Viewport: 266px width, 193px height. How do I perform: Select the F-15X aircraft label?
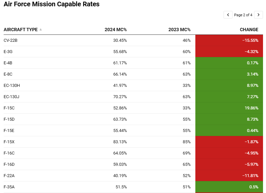click(x=9, y=142)
